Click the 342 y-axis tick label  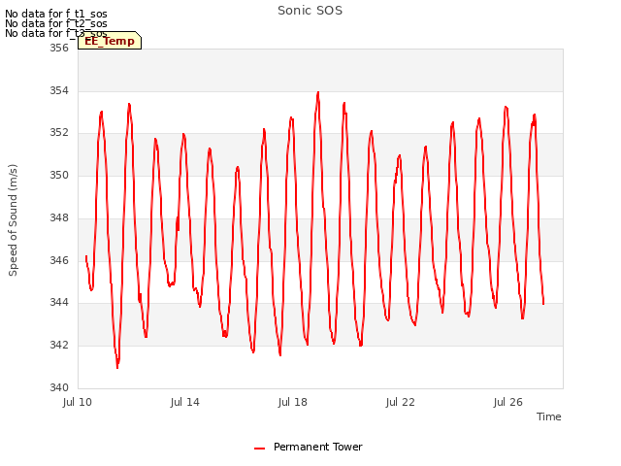pos(59,345)
